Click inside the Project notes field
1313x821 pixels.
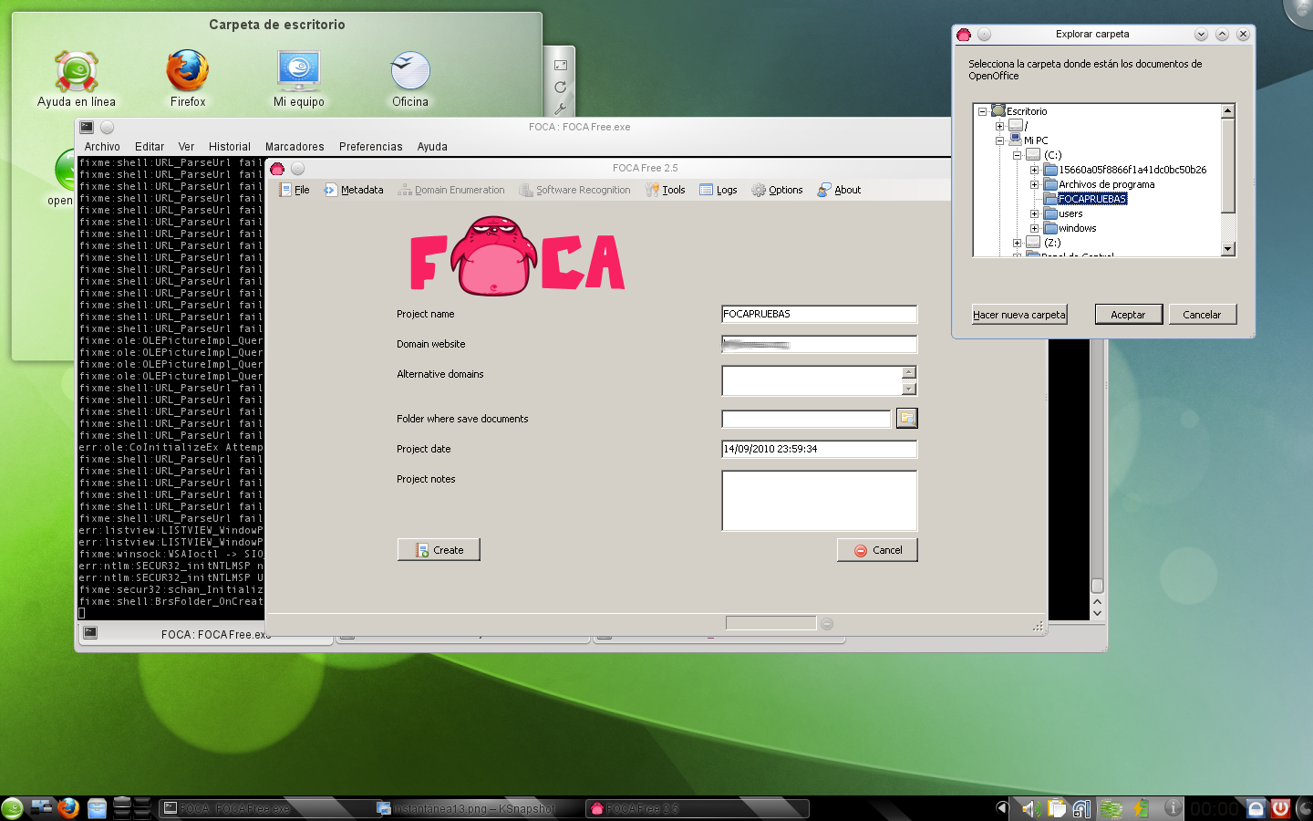point(818,501)
